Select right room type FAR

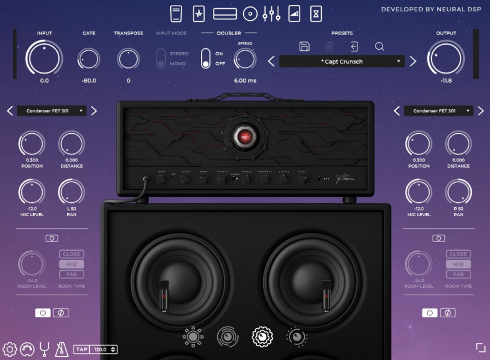pyautogui.click(x=459, y=275)
